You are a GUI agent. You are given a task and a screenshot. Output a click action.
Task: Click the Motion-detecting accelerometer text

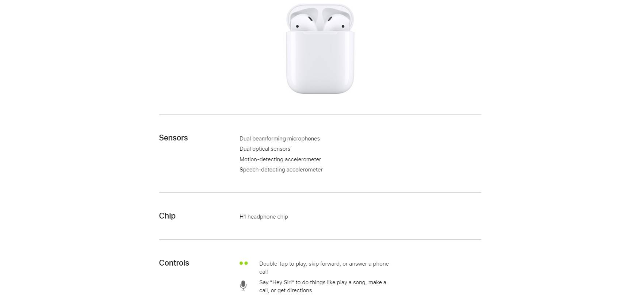[x=280, y=159]
